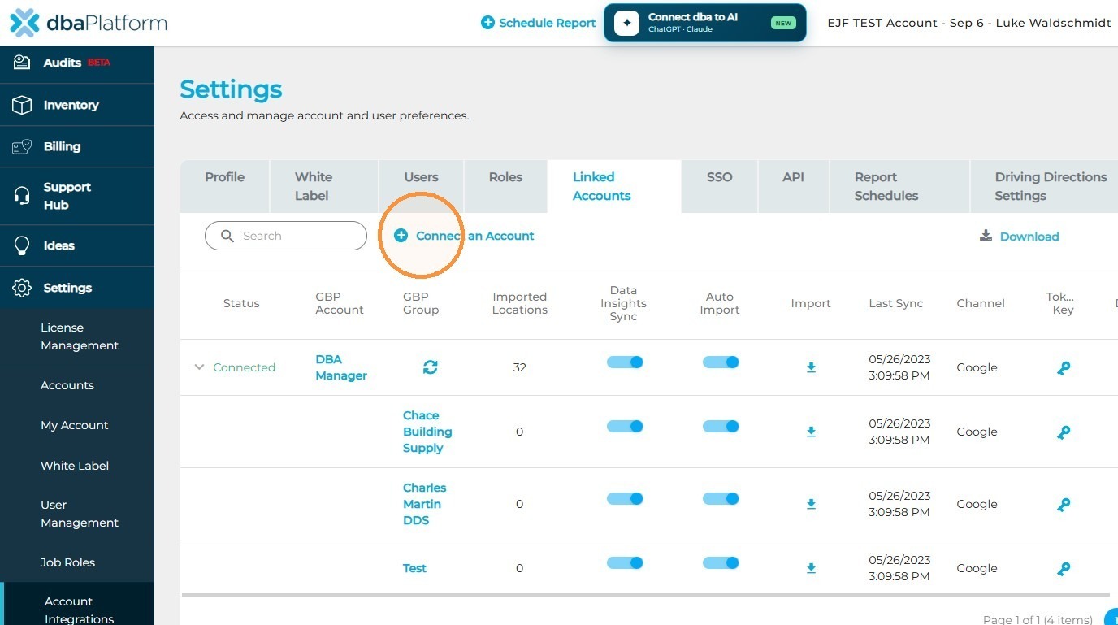Screen dimensions: 1118x625
Task: Click the sparkle icon in AI banner
Action: [x=626, y=23]
